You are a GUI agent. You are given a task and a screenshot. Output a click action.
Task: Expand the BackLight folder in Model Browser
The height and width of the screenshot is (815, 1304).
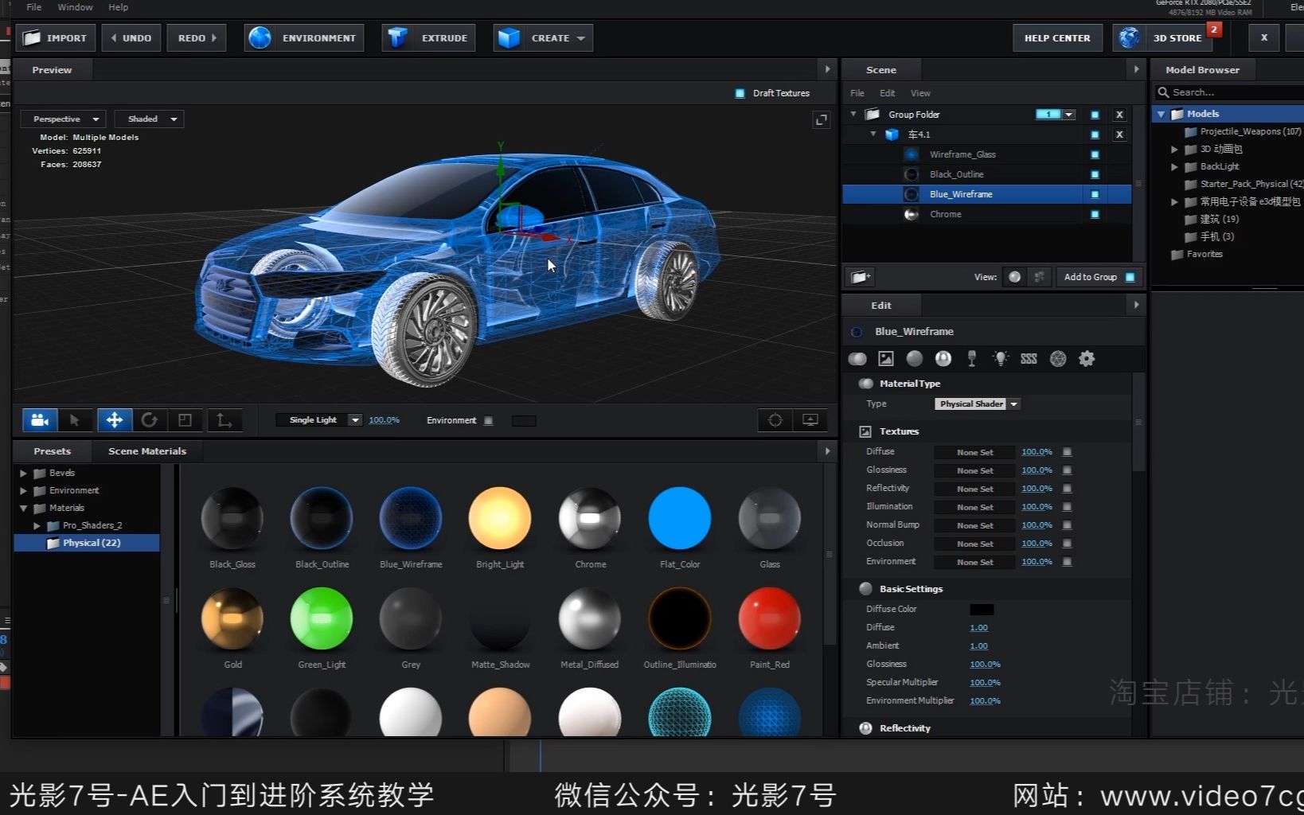[1174, 166]
